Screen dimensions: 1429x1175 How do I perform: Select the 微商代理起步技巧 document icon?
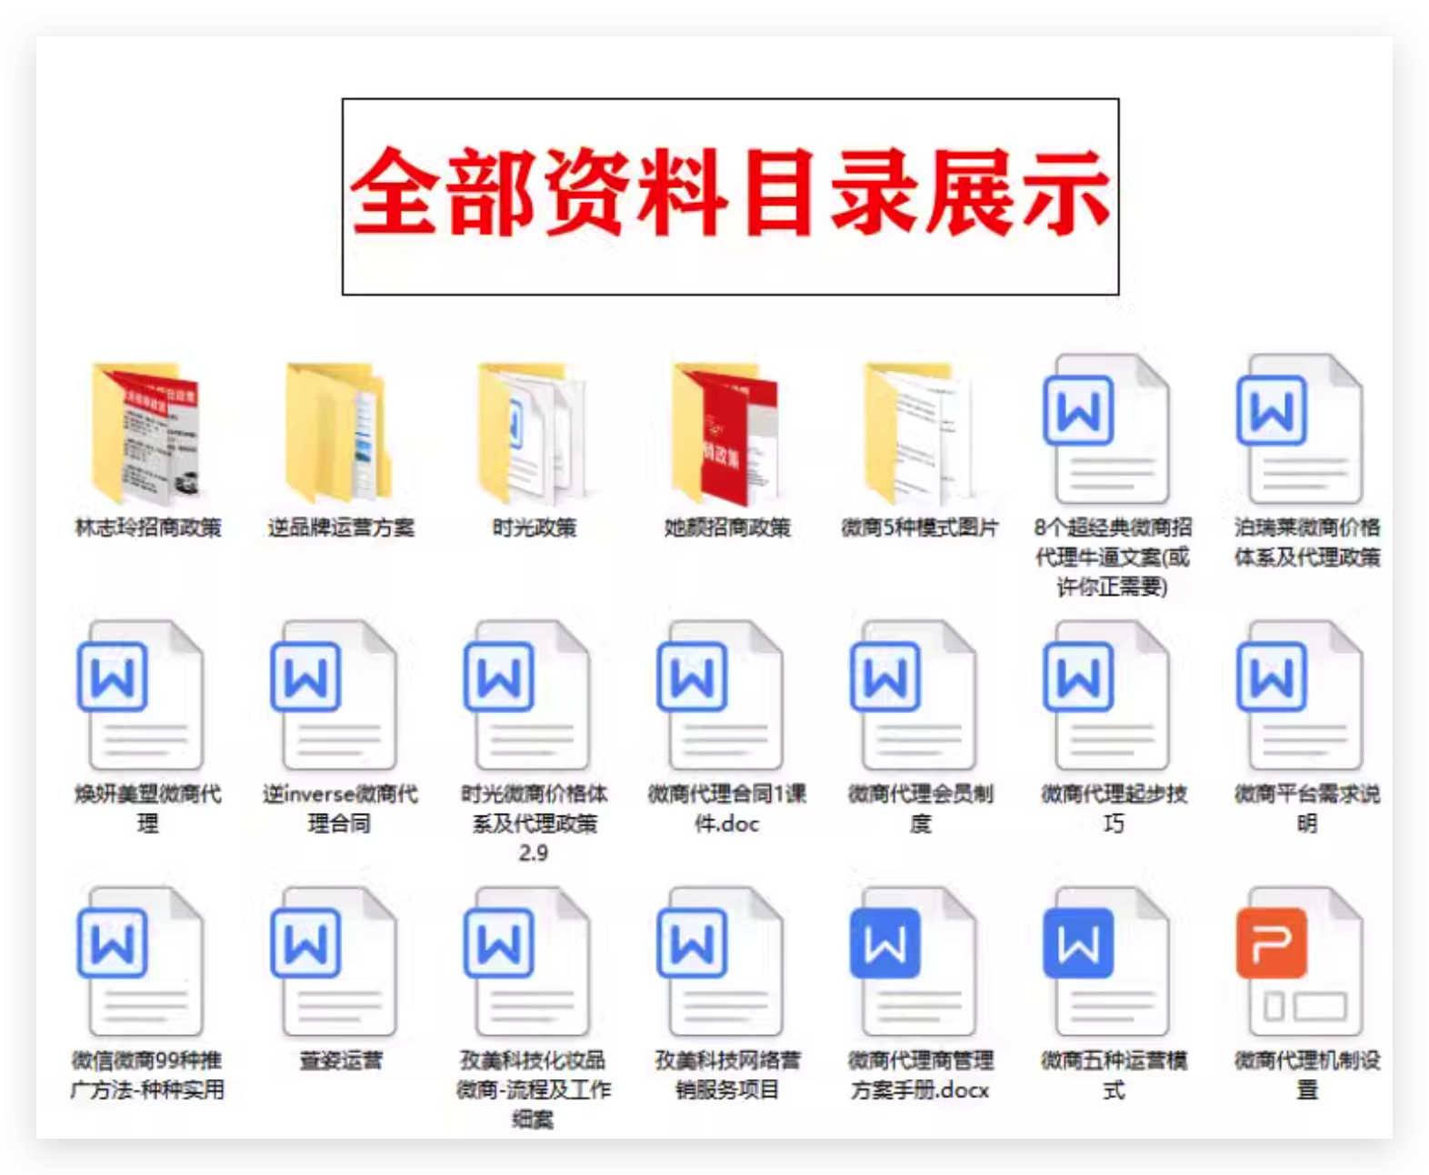pos(1106,696)
